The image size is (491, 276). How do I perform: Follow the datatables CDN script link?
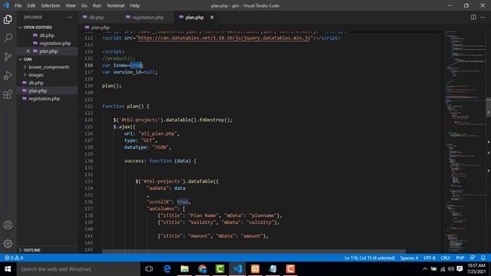point(224,38)
